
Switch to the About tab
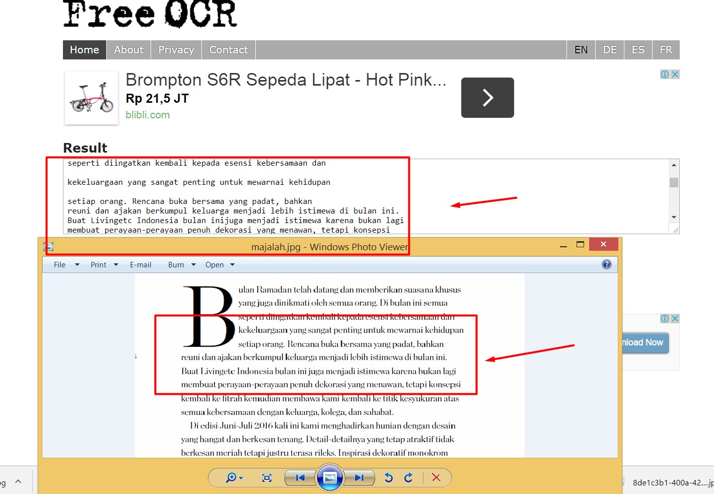(x=128, y=49)
